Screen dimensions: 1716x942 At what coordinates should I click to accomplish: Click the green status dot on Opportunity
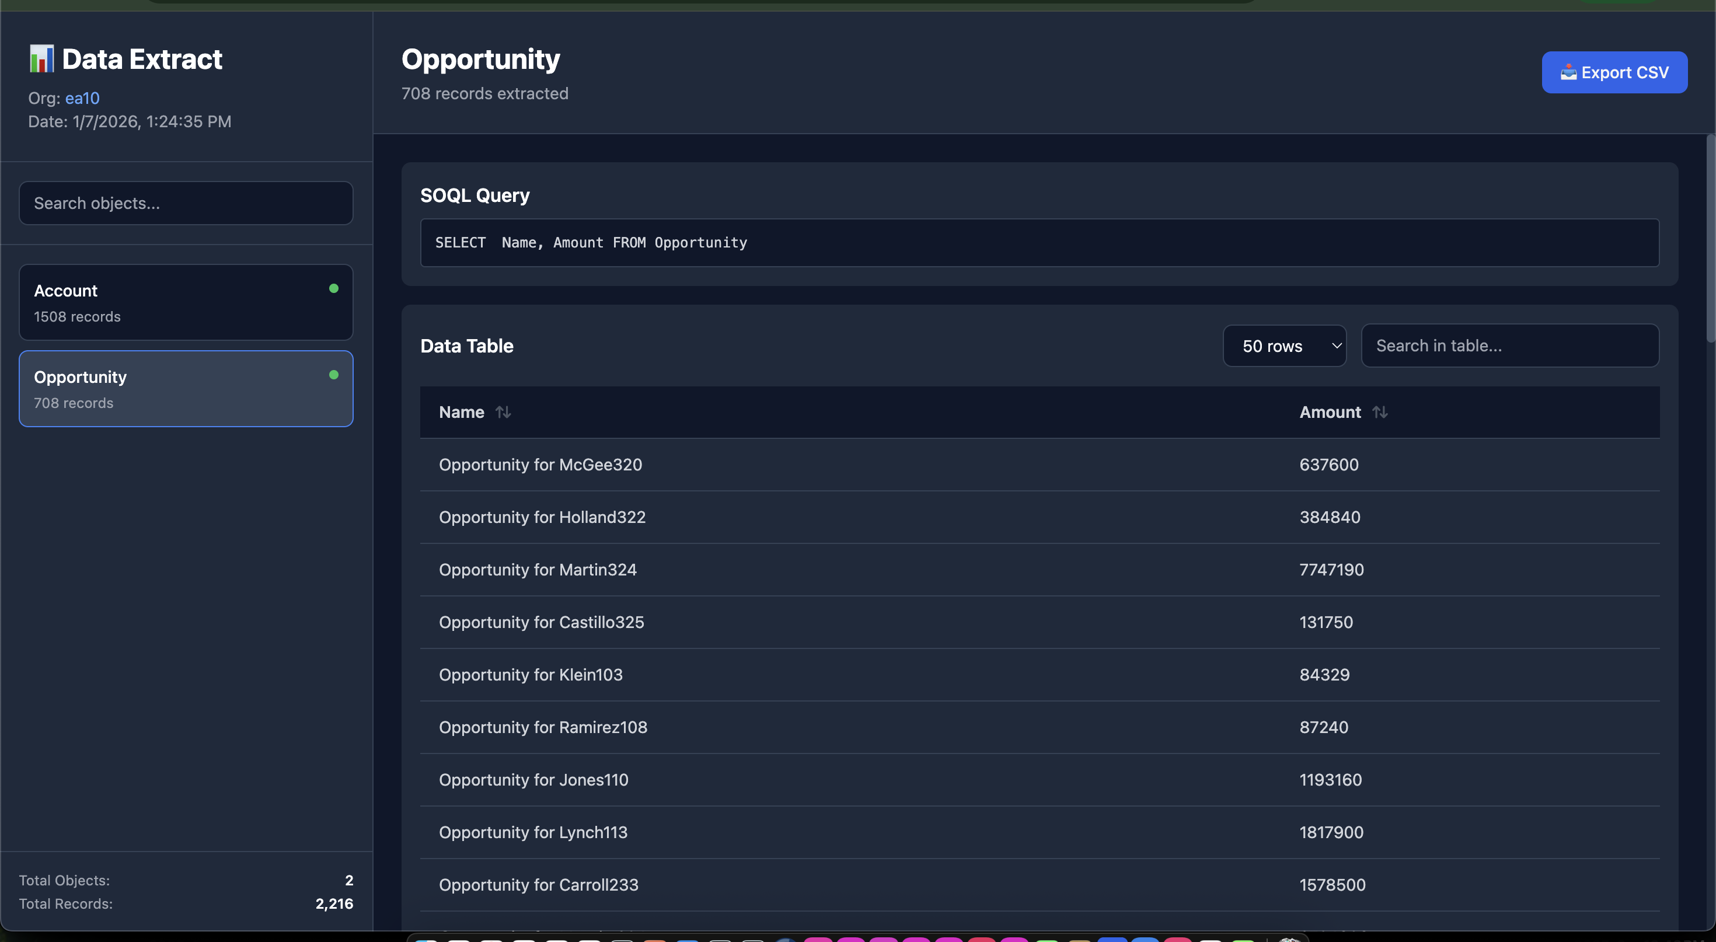[x=334, y=375]
